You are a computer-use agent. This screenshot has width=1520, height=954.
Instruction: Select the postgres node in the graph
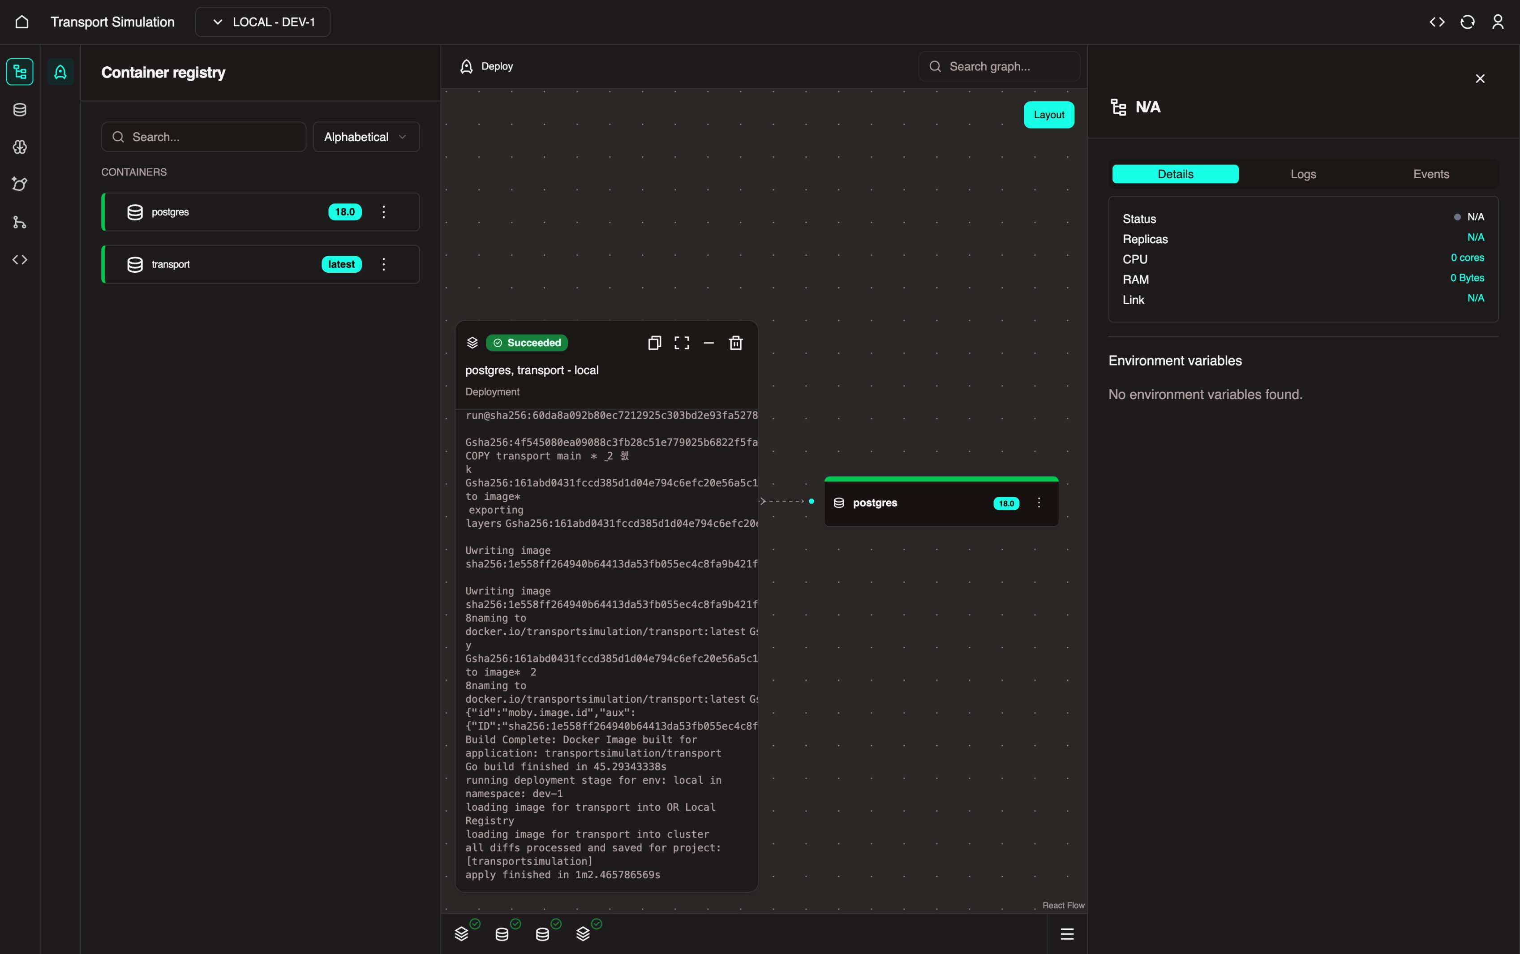coord(941,502)
